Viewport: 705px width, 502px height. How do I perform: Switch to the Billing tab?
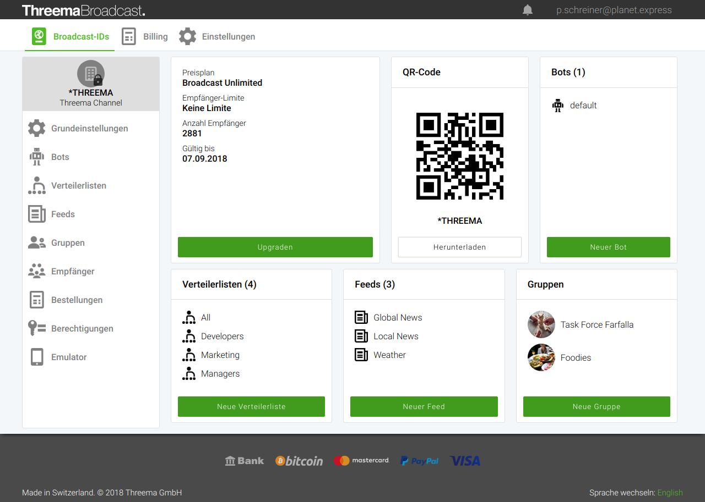click(x=144, y=37)
